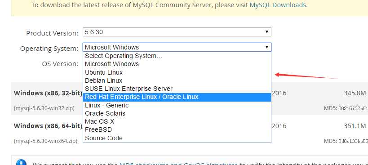Click the MD5 value for winx64 zip

pyautogui.click(x=353, y=141)
